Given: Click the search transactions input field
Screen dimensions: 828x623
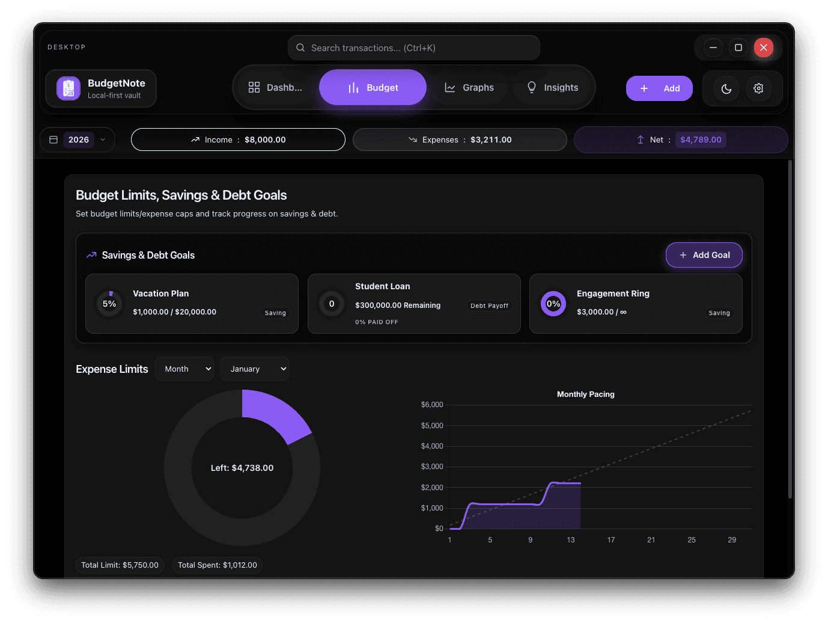Looking at the screenshot, I should coord(413,48).
